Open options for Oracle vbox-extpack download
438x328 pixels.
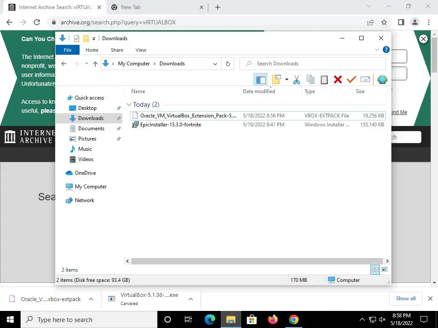coord(91,299)
